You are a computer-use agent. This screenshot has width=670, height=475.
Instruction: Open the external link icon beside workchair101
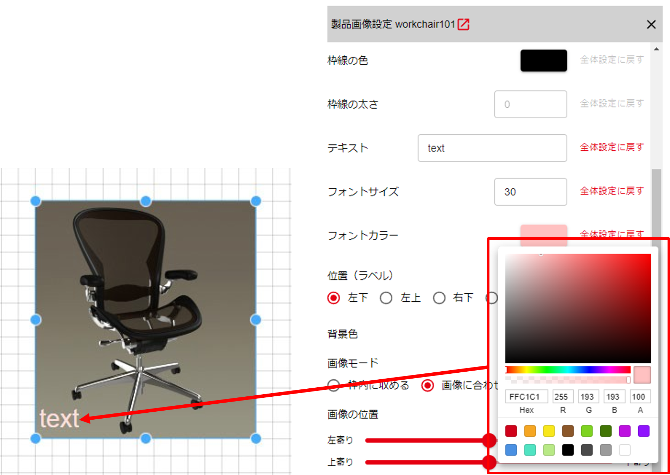[463, 24]
